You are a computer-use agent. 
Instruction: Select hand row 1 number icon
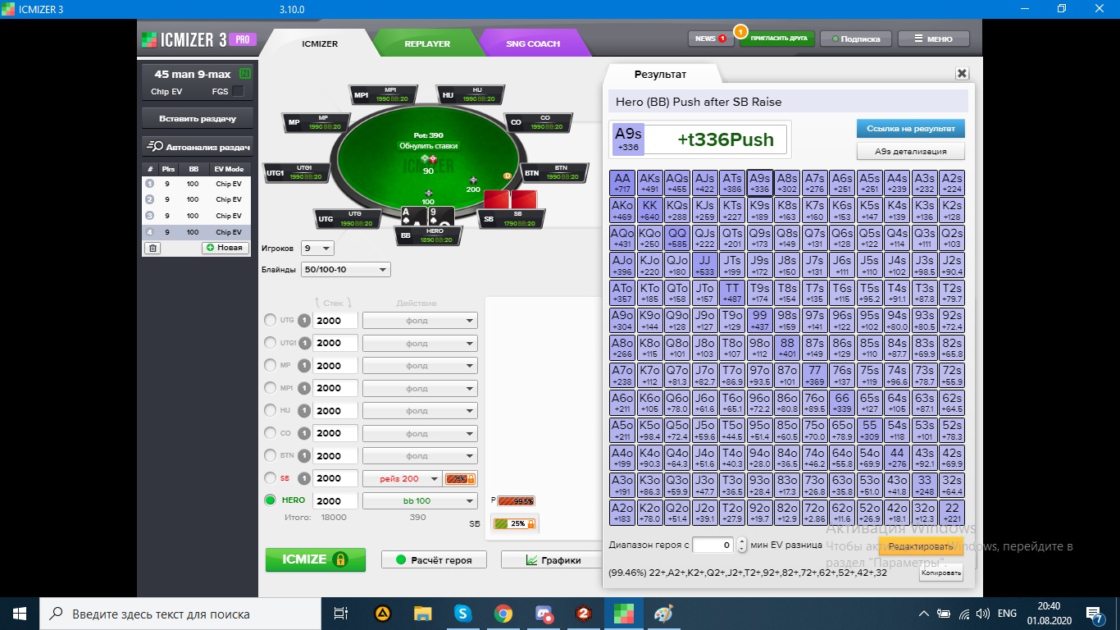click(150, 183)
